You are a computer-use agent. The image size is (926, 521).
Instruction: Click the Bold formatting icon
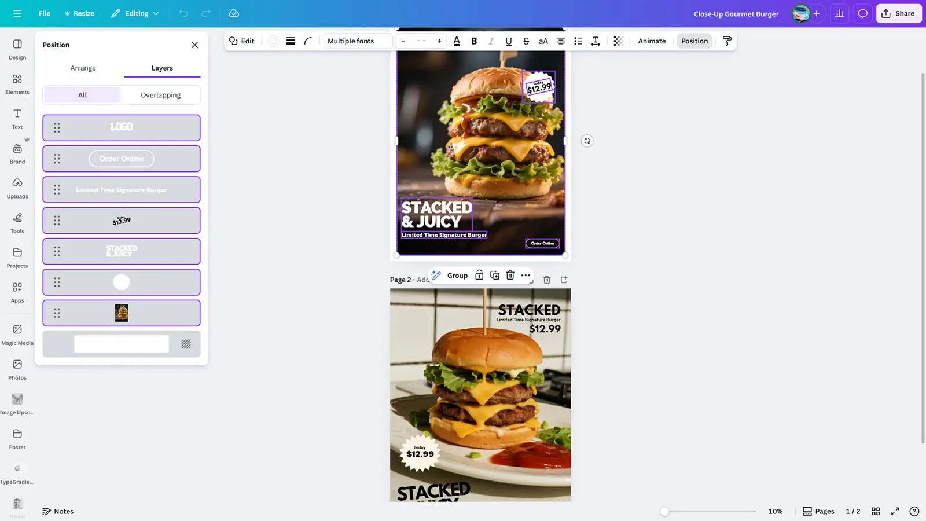(x=474, y=41)
